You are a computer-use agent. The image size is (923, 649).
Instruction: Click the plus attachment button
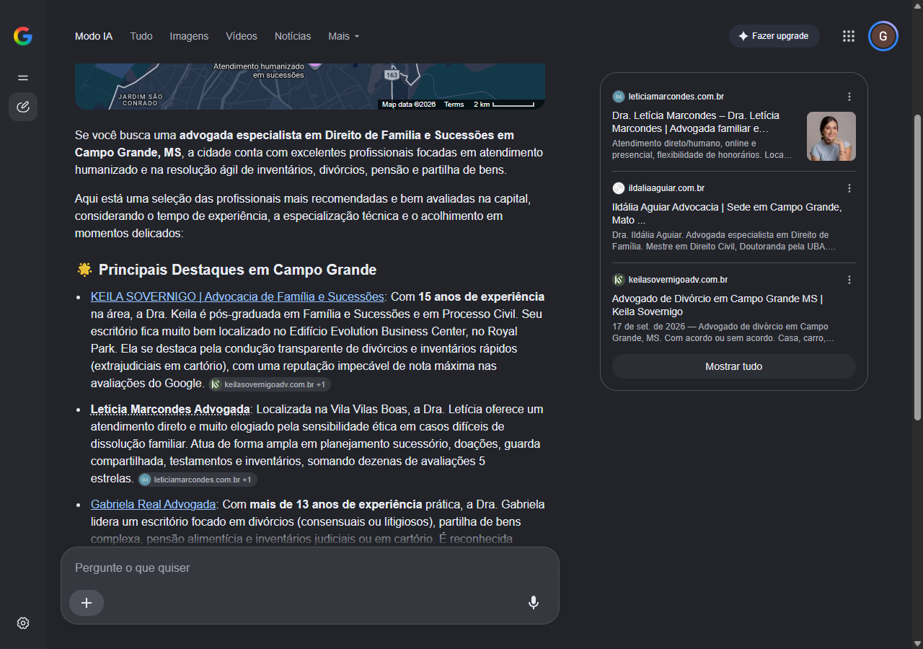[x=87, y=603]
